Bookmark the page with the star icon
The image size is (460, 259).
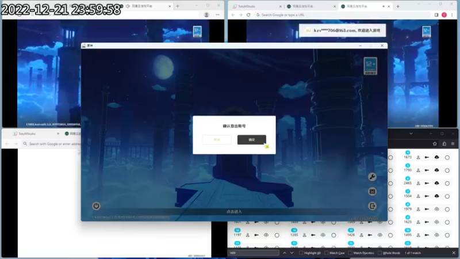click(x=435, y=143)
